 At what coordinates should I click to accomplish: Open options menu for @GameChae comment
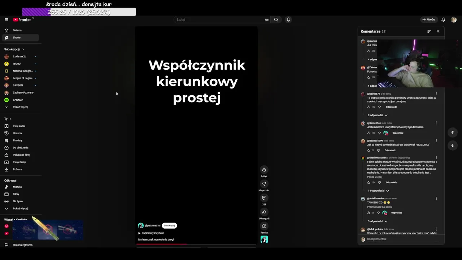click(x=436, y=123)
